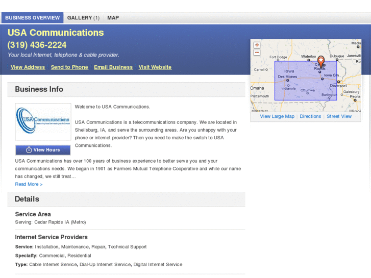Viewport: 371px width, 278px height.
Task: Click 'Welcome to USA Communications.' text
Action: pos(112,107)
